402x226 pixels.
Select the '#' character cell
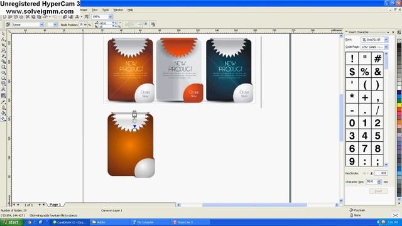coord(378,58)
